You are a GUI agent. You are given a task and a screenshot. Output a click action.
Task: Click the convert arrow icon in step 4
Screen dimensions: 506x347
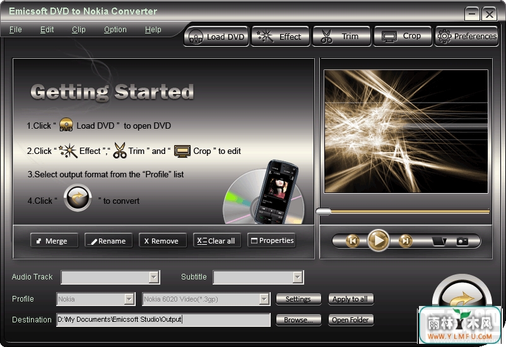coord(78,197)
